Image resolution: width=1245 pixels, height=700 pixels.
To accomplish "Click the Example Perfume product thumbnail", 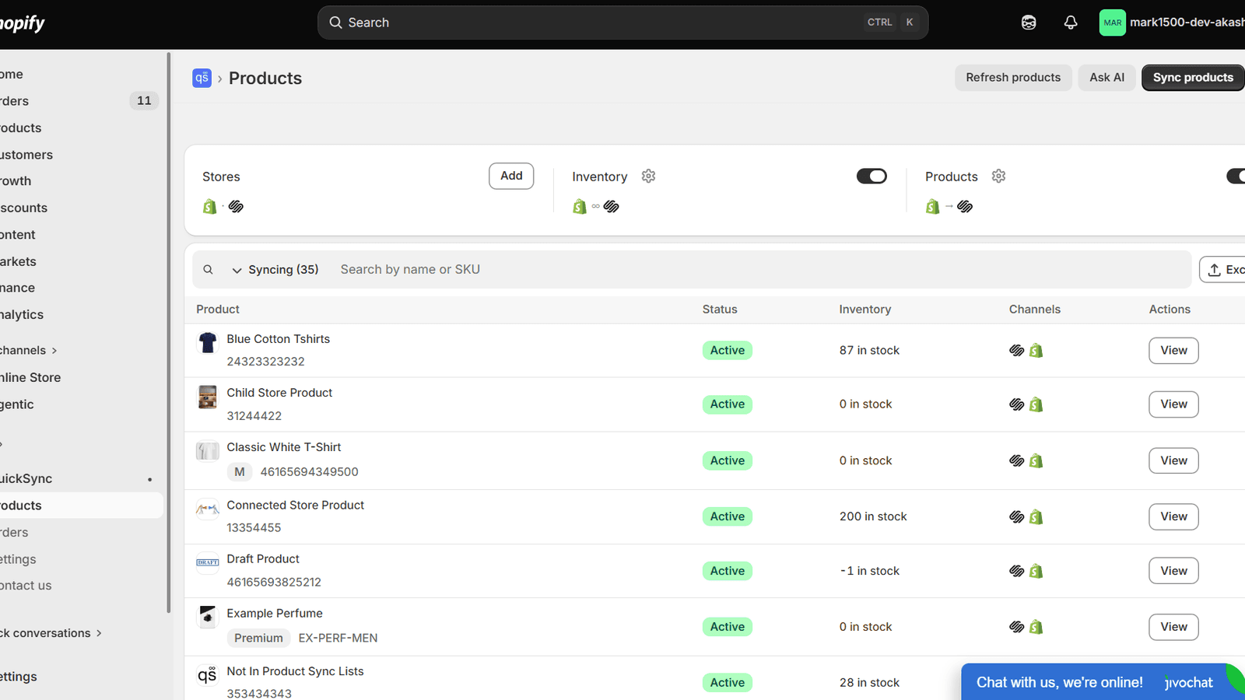I will [x=208, y=616].
